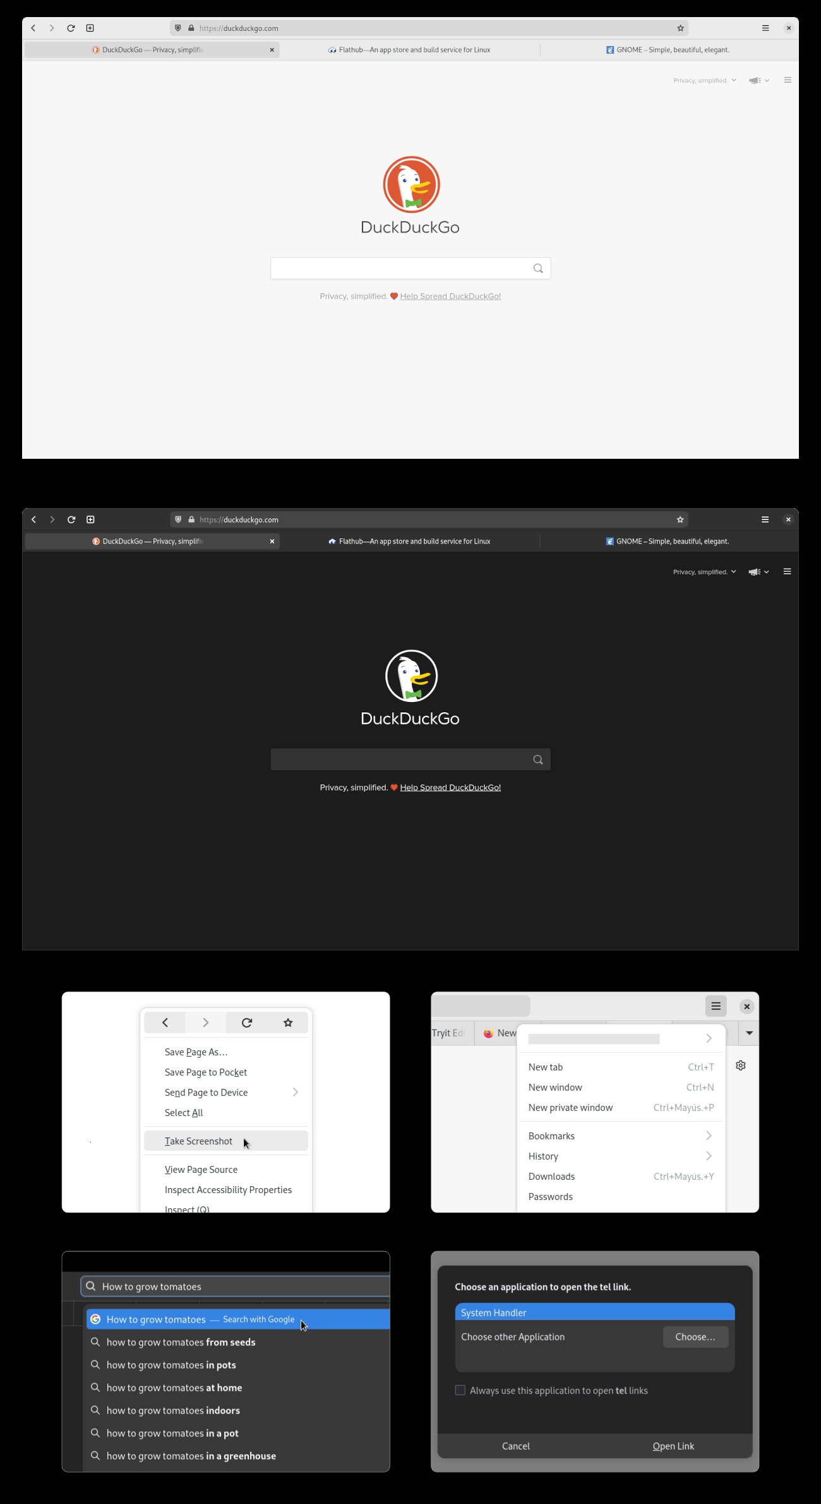Click the "Choose…" button in the tel link dialog
Viewport: 821px width, 1504px height.
(695, 1337)
